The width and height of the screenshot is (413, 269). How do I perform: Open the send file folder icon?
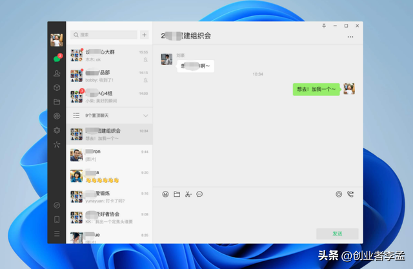[177, 194]
